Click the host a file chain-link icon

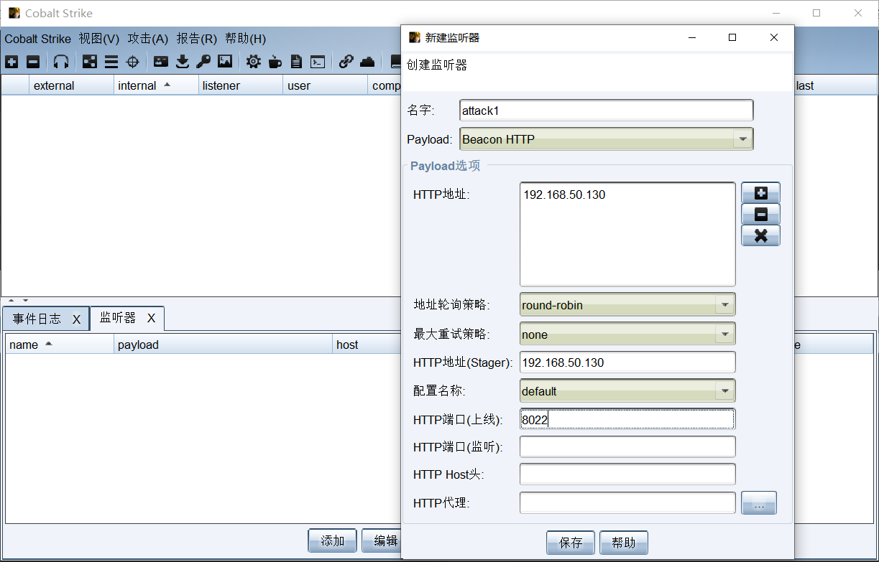346,62
